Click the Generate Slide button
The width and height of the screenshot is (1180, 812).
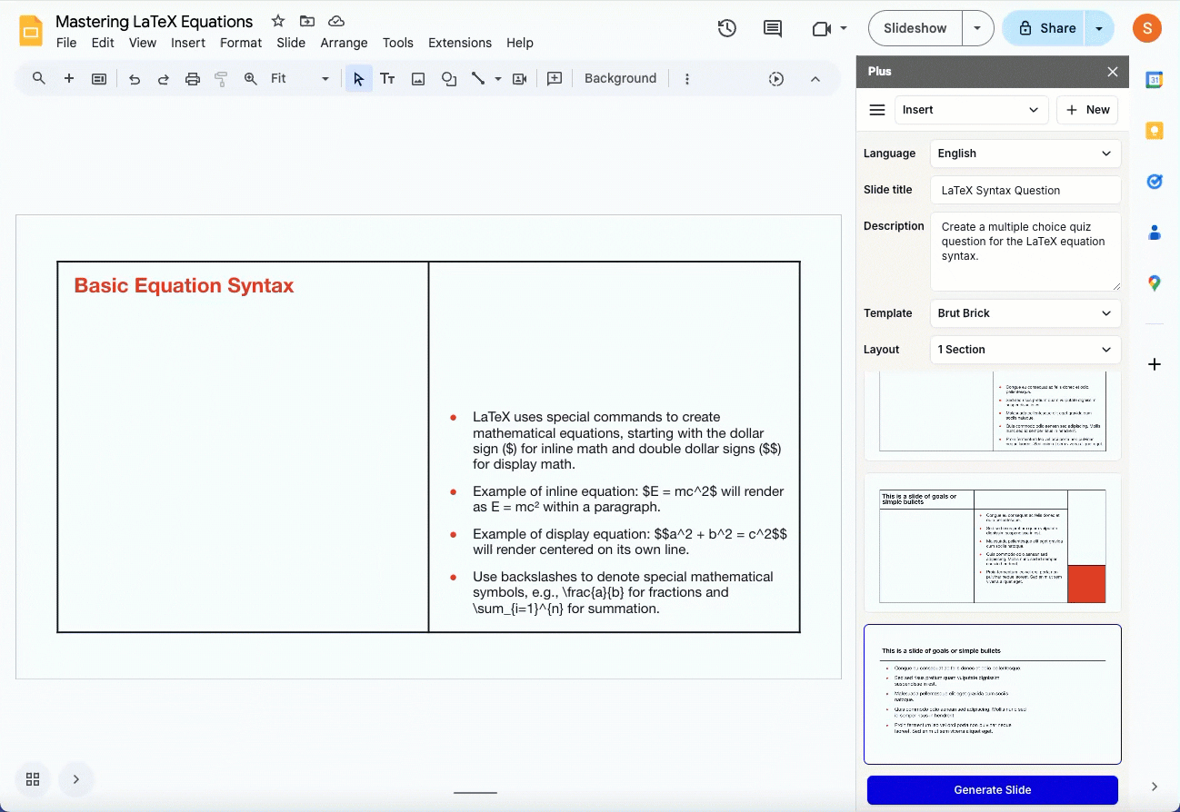992,789
